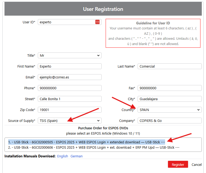
Task: Open the Title dropdown
Action: (x=70, y=56)
